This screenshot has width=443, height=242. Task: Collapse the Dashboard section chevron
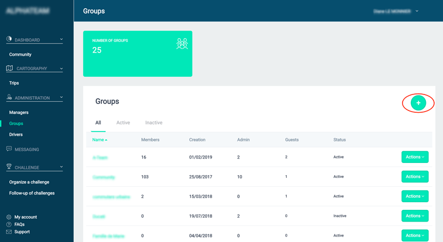(61, 40)
